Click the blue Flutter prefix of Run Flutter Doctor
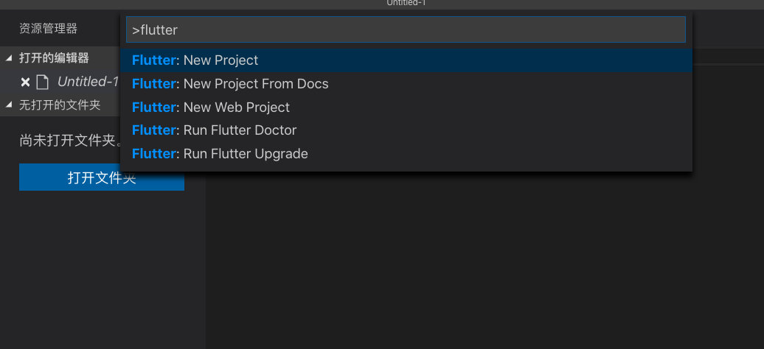Screen dimensions: 764x349 coord(153,130)
